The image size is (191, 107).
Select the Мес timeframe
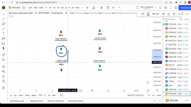point(78,8)
